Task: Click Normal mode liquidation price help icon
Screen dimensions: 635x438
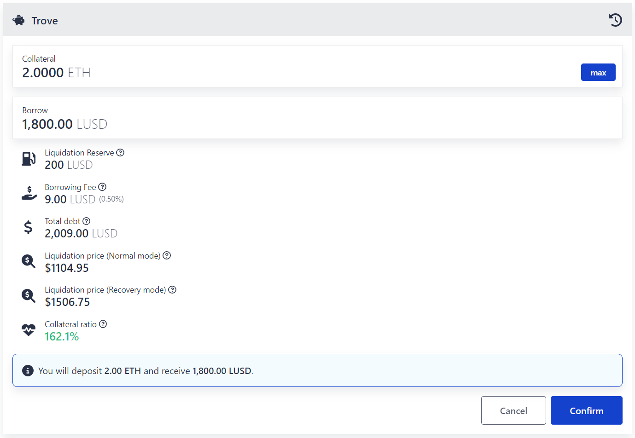Action: pyautogui.click(x=167, y=255)
